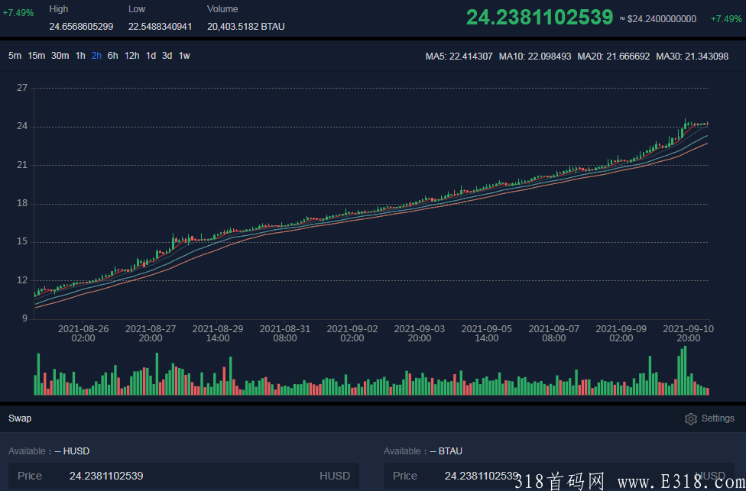Select the 30m chart interval

pyautogui.click(x=60, y=55)
